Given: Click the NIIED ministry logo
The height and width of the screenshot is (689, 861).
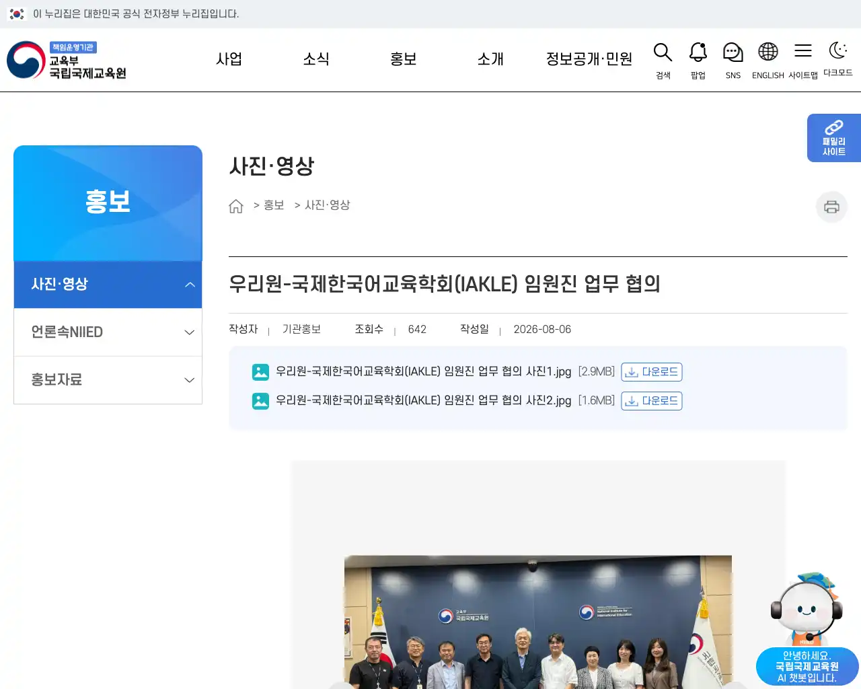Looking at the screenshot, I should pyautogui.click(x=67, y=60).
